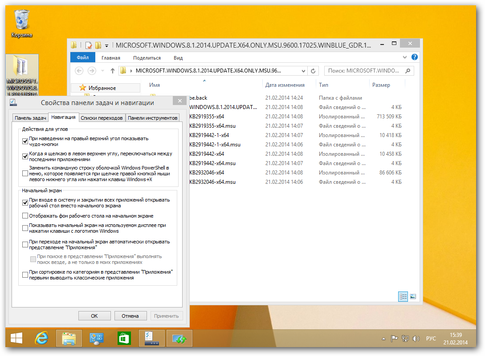Open recent locations dropdown arrow
Screen dimensions: 485x356
click(x=103, y=71)
